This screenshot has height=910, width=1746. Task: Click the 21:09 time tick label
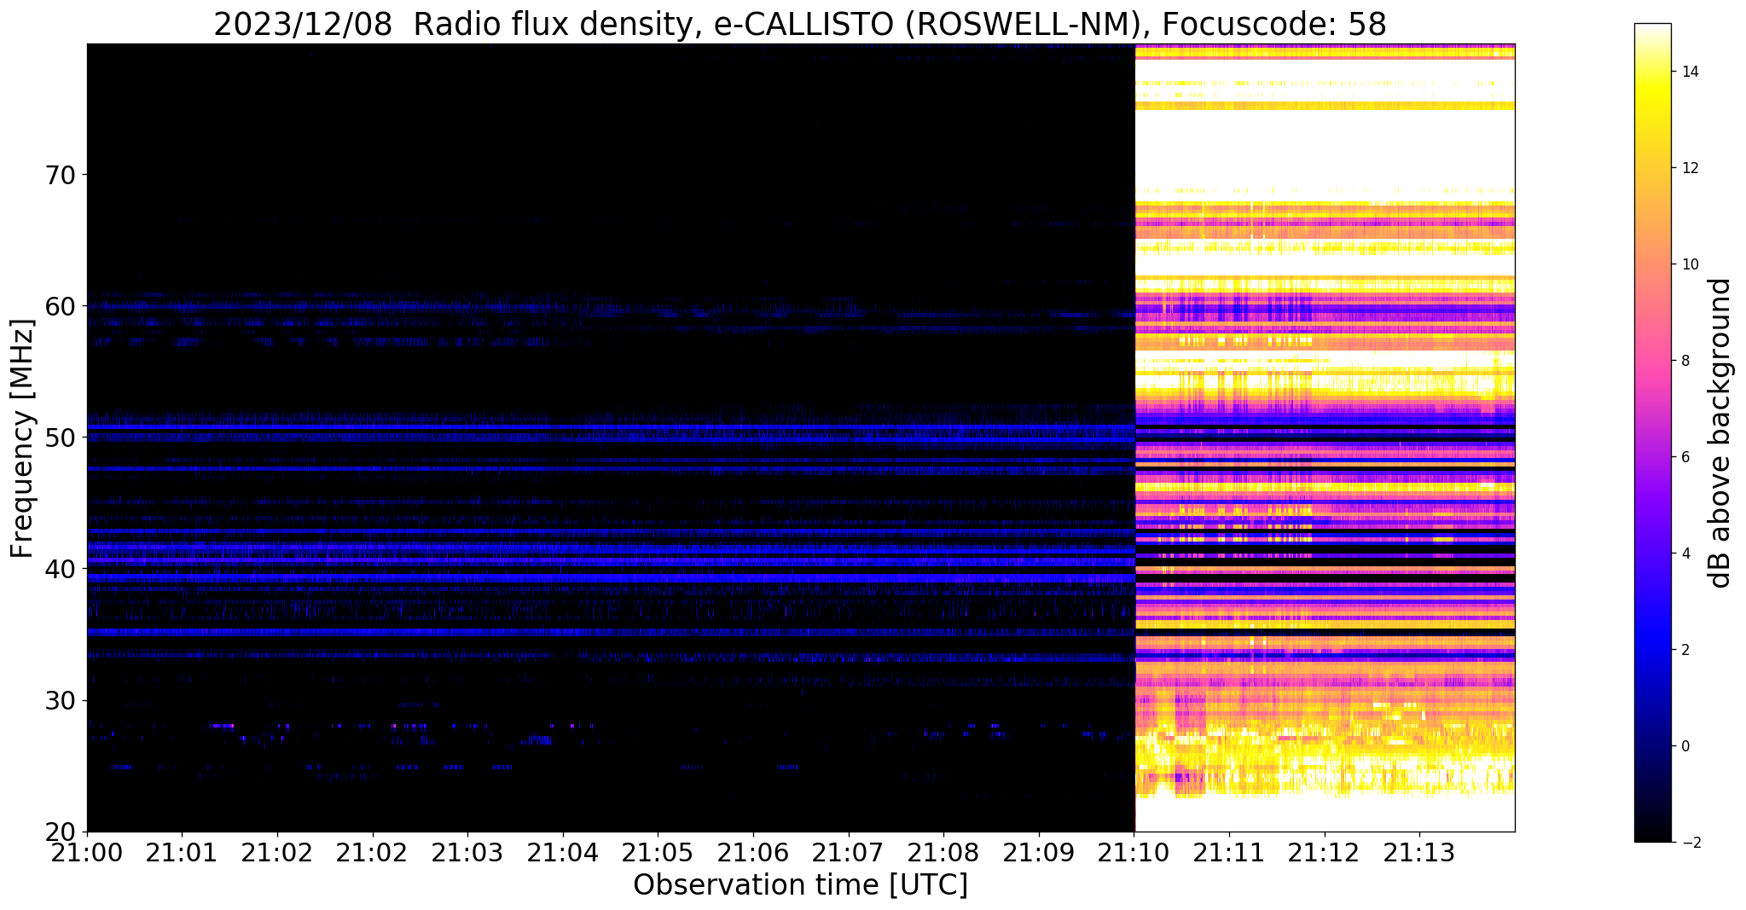(x=1039, y=851)
